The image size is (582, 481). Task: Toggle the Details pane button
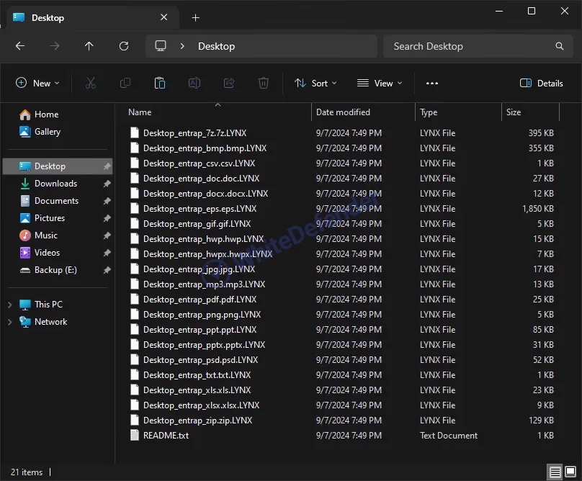[542, 84]
